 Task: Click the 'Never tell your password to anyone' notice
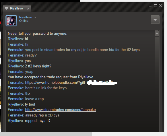point(37,34)
